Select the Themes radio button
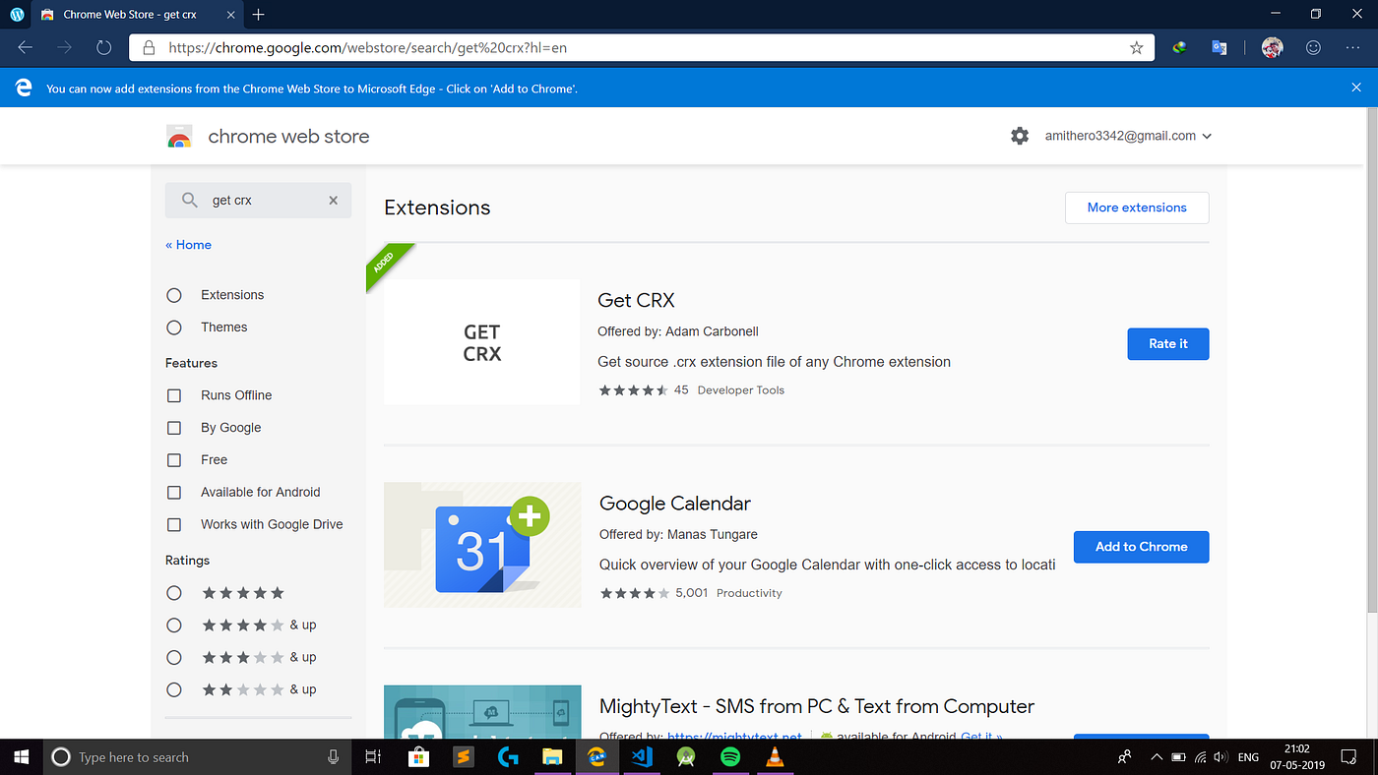The image size is (1378, 775). tap(174, 328)
